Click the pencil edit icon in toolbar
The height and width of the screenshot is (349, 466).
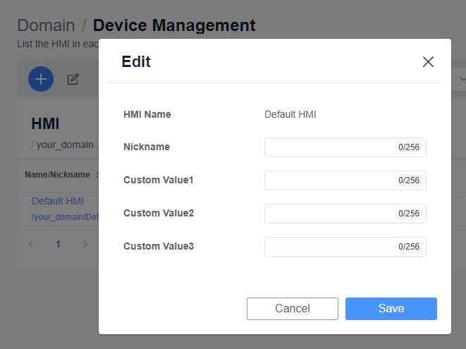pyautogui.click(x=73, y=79)
